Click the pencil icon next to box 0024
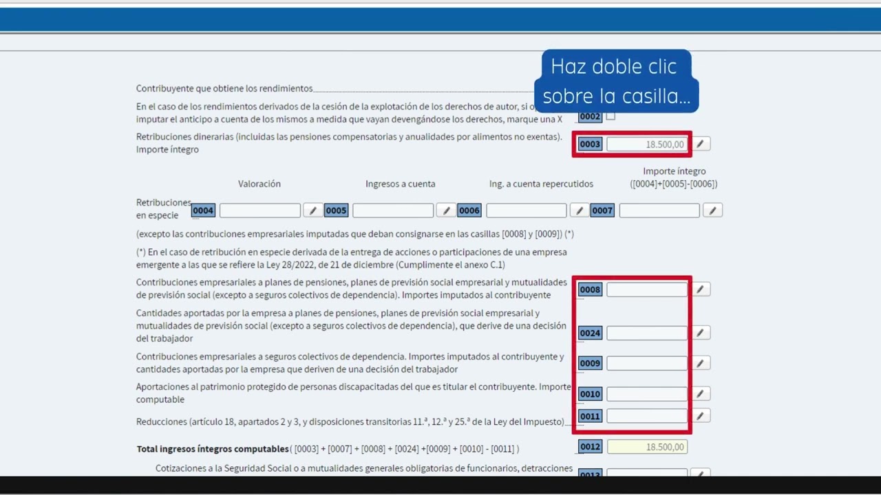 tap(700, 333)
